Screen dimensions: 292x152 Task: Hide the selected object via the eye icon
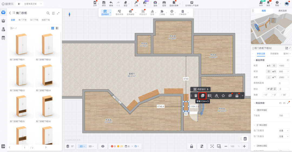coord(230,96)
